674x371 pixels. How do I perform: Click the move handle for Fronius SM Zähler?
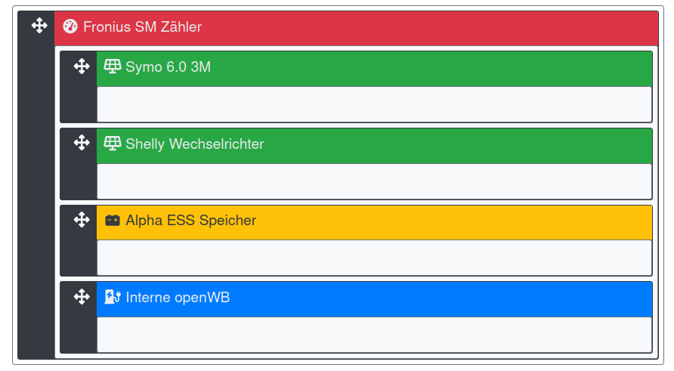[x=39, y=26]
